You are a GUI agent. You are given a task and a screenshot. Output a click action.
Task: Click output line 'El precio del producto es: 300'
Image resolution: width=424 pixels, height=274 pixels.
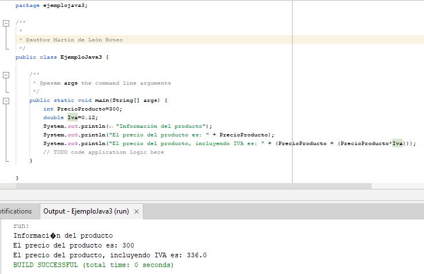[74, 245]
